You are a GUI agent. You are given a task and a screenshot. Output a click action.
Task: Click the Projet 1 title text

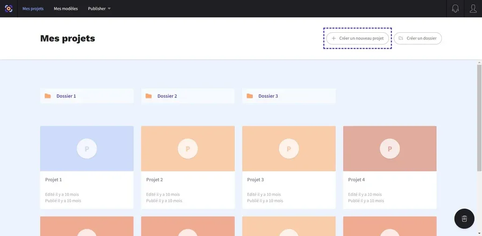pos(54,180)
